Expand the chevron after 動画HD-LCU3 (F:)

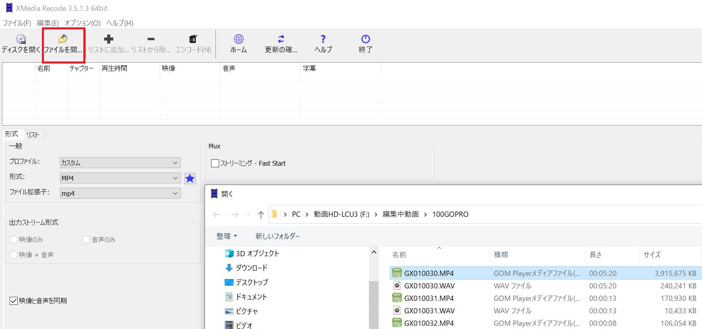[376, 214]
